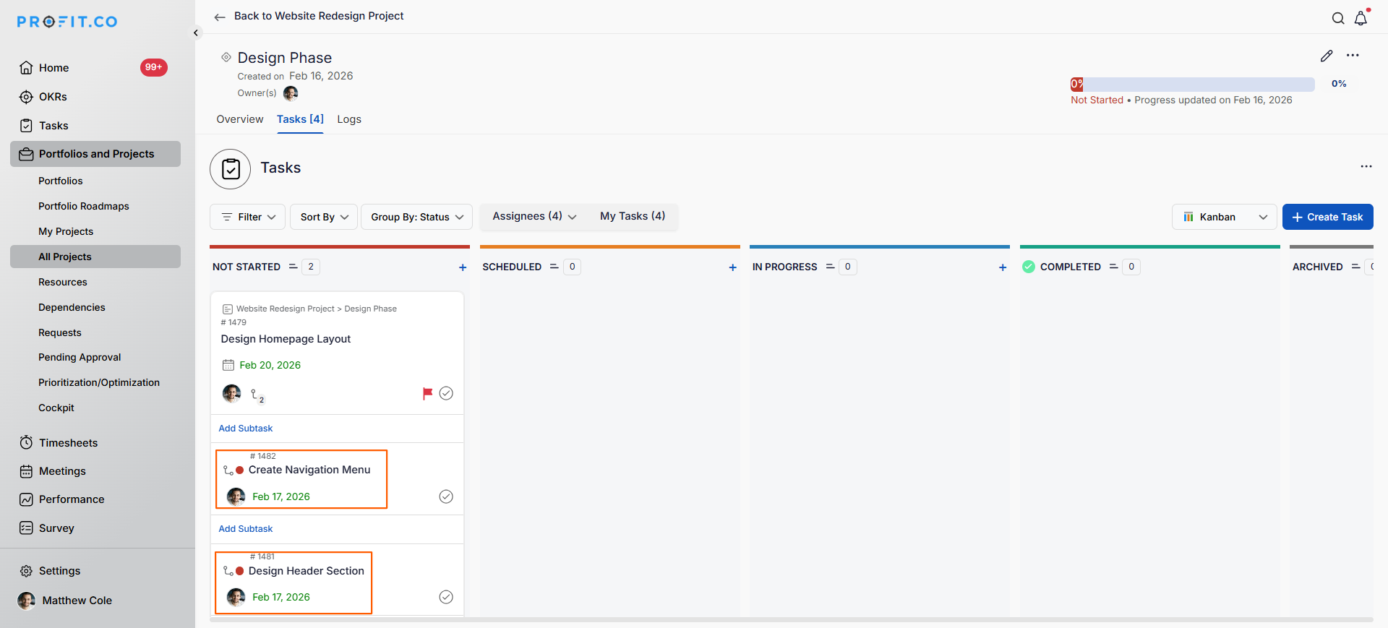This screenshot has height=628, width=1388.
Task: Click the horizontal scrollbar under the Kanban board
Action: [792, 620]
